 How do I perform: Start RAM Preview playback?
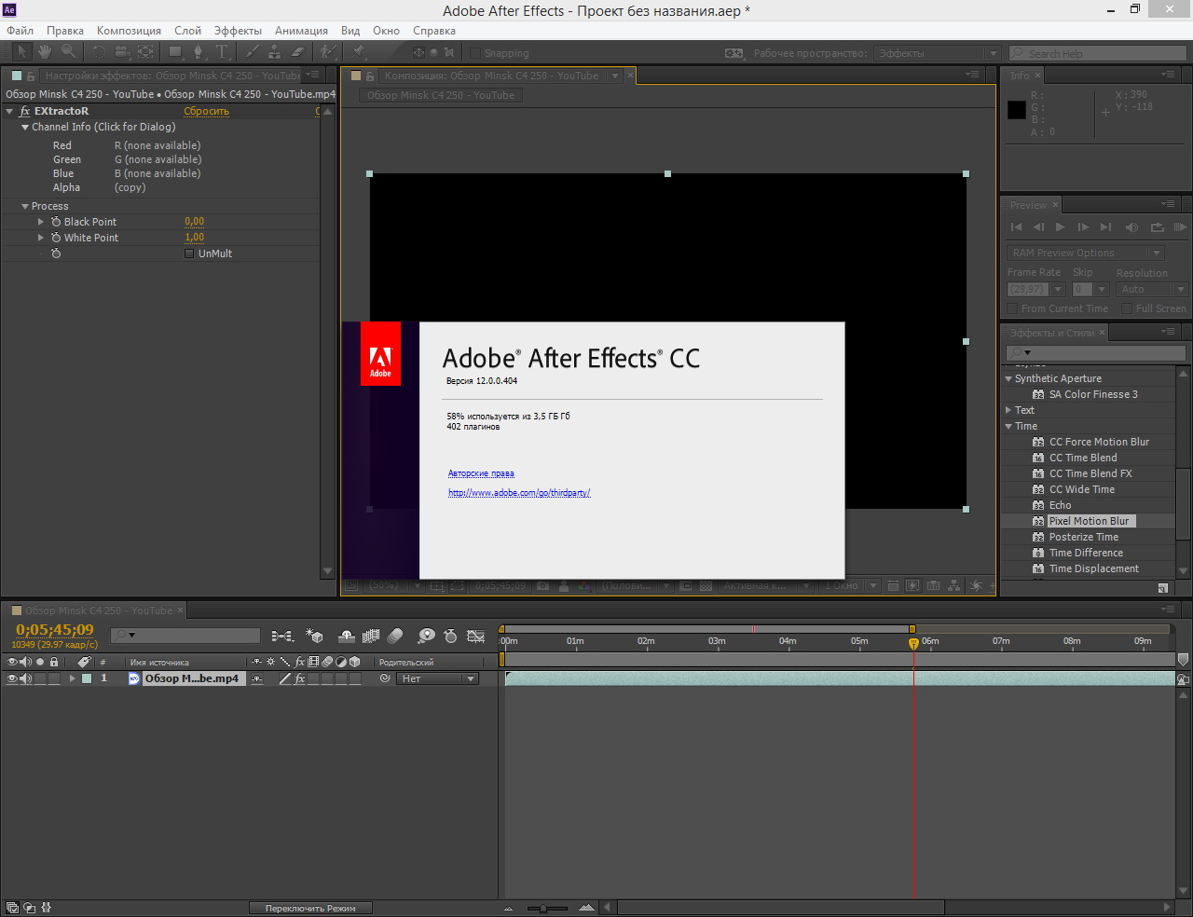pyautogui.click(x=1180, y=226)
